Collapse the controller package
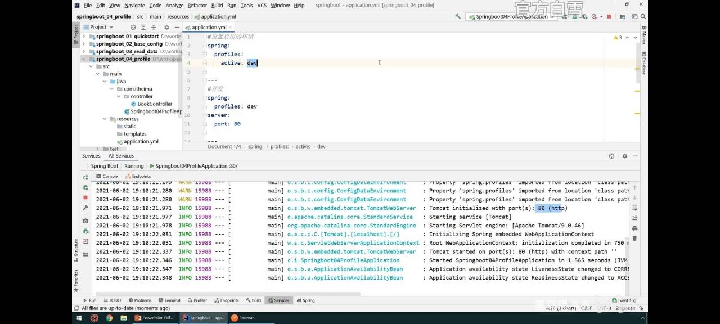 [119, 96]
